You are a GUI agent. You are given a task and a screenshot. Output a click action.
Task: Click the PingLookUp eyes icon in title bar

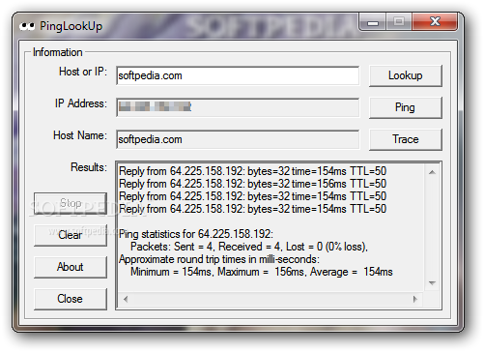coord(27,26)
